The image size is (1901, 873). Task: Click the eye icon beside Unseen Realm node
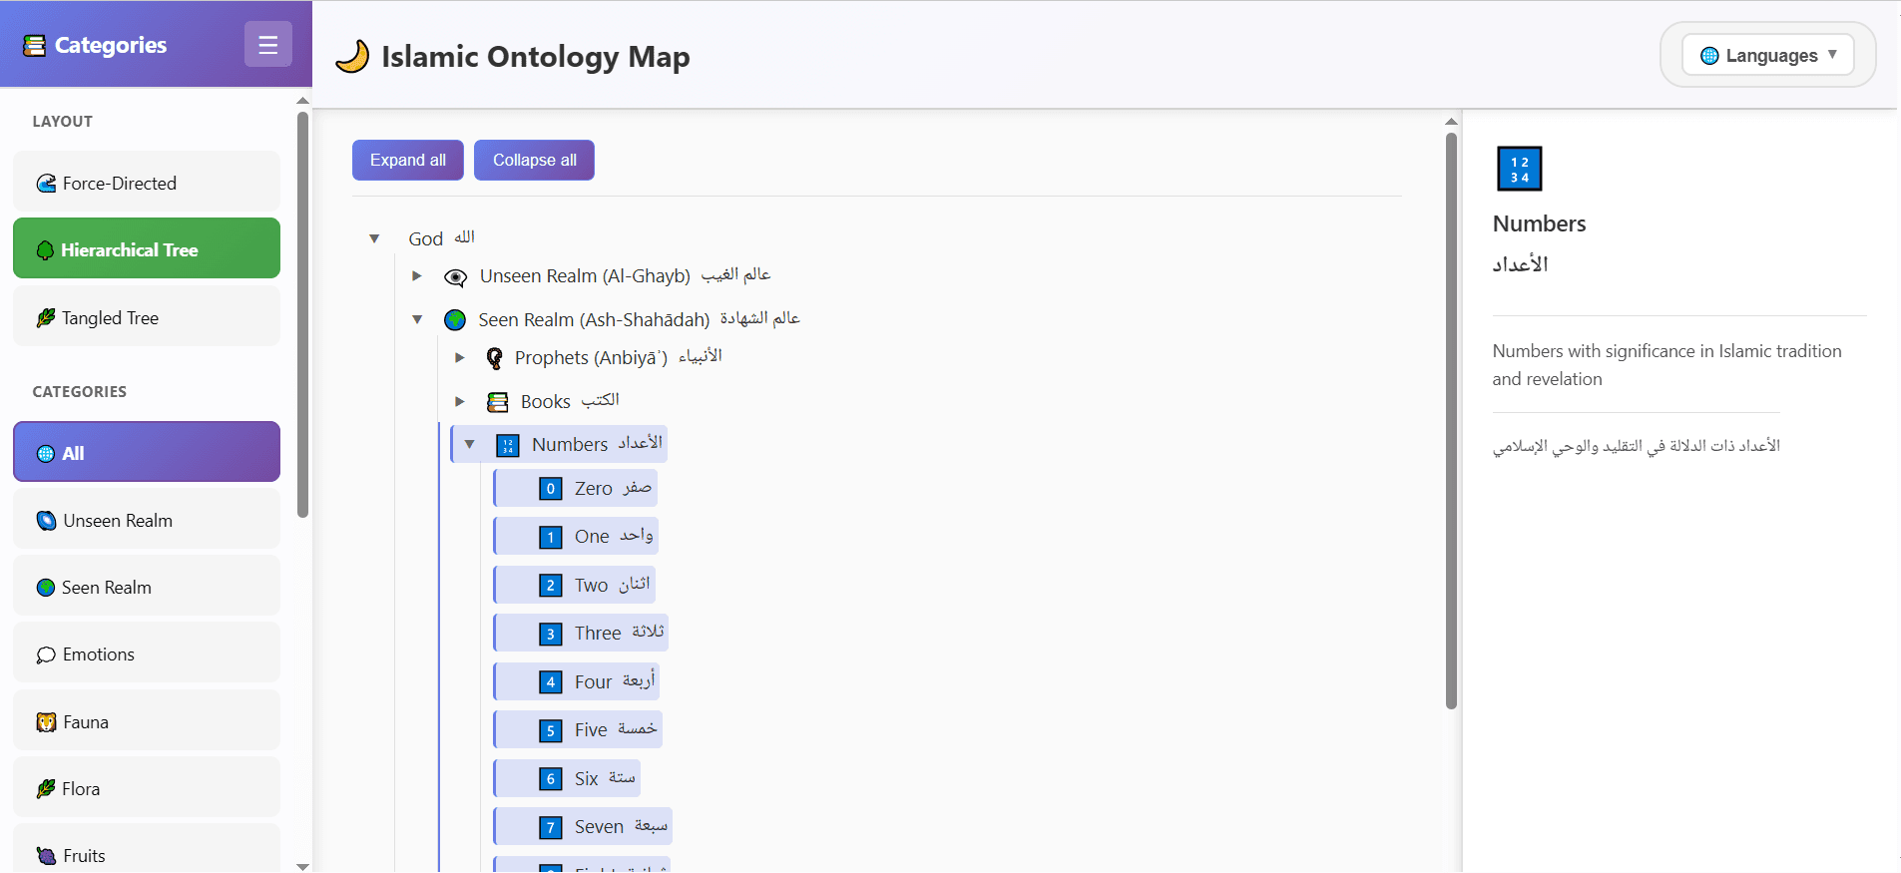tap(455, 277)
